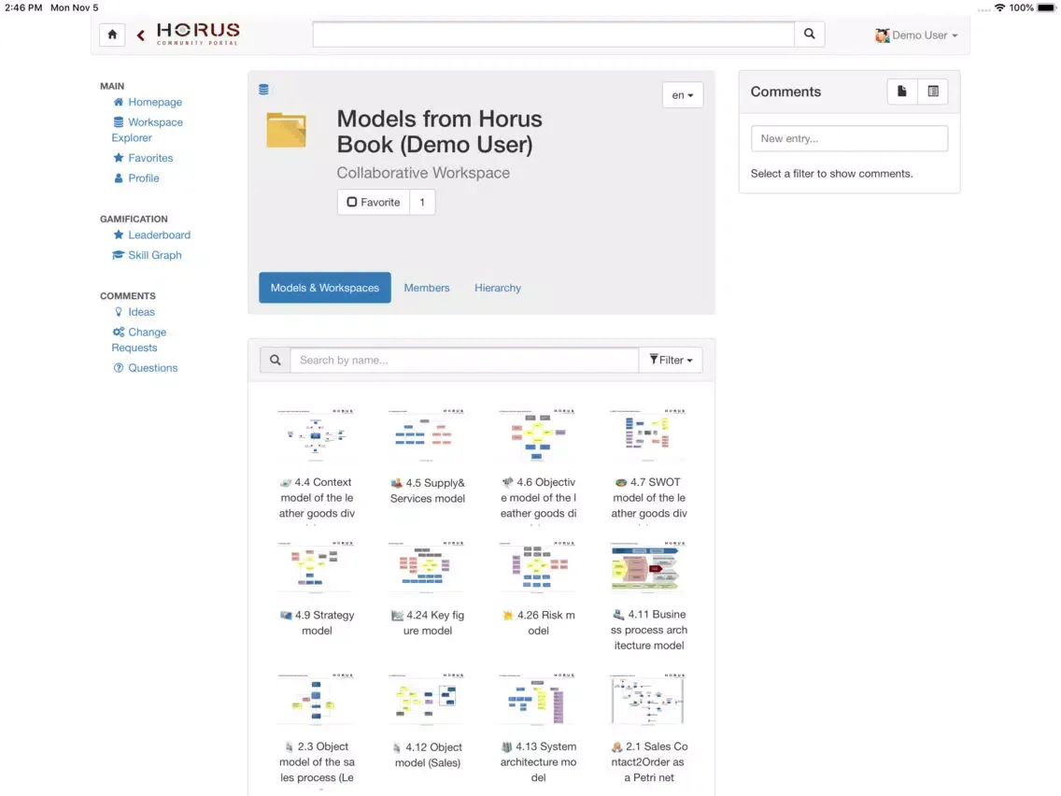Click the person icon beside Profile

tap(119, 178)
